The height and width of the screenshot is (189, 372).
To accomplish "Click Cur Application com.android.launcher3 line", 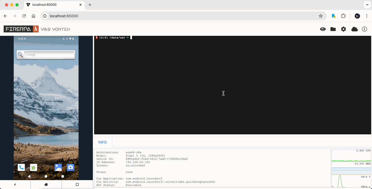I will pos(129,179).
